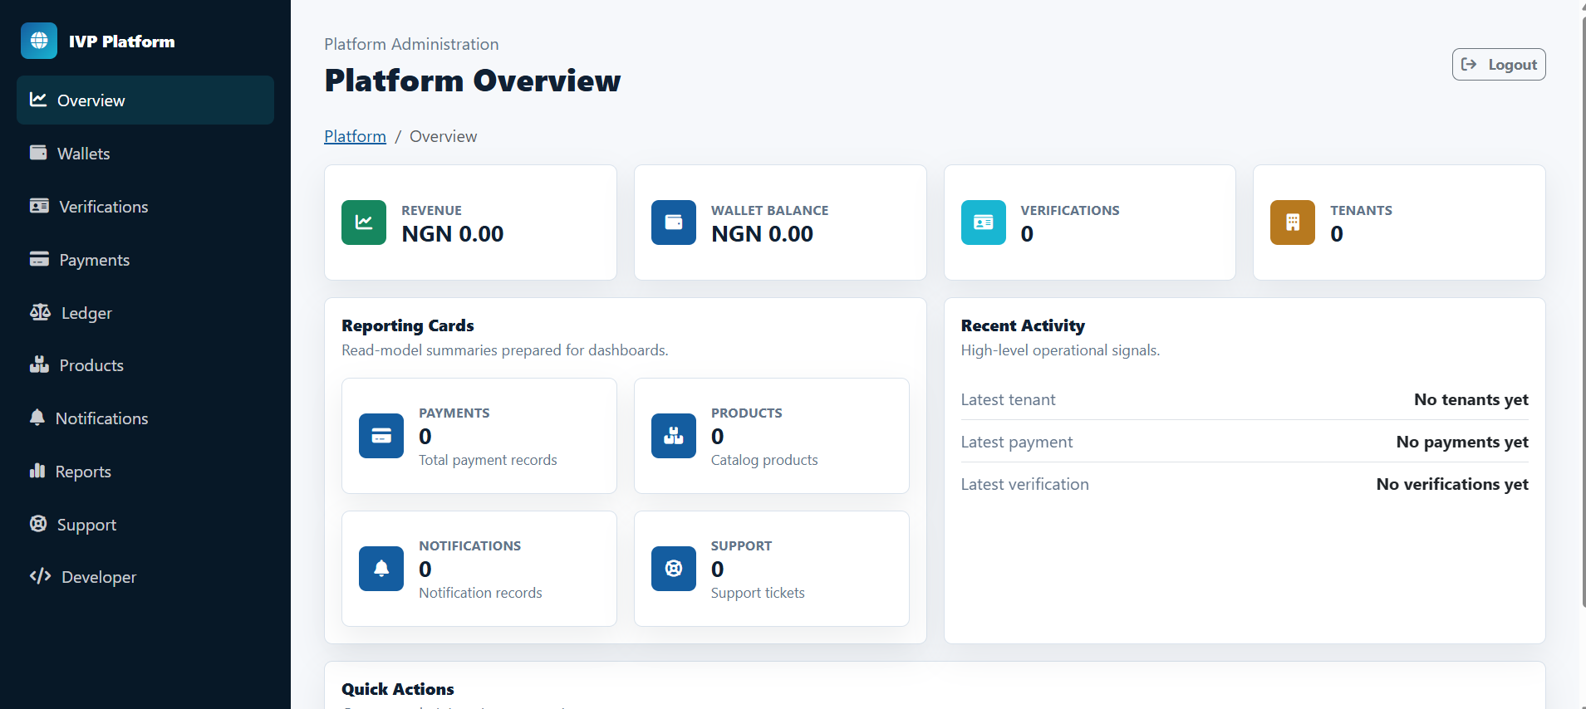Open the Wallets menu item

coord(145,154)
